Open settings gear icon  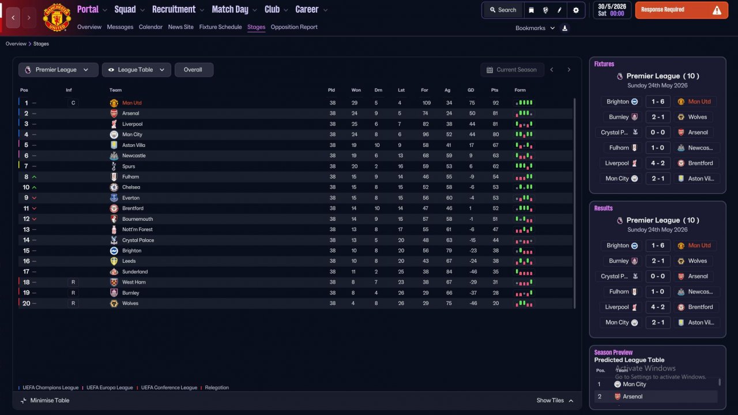(x=576, y=10)
